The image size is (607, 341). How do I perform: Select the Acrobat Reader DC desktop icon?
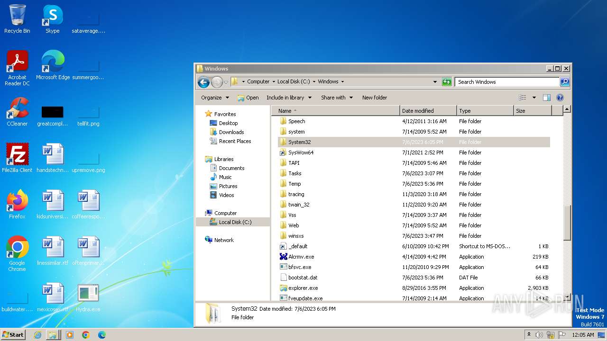click(17, 68)
